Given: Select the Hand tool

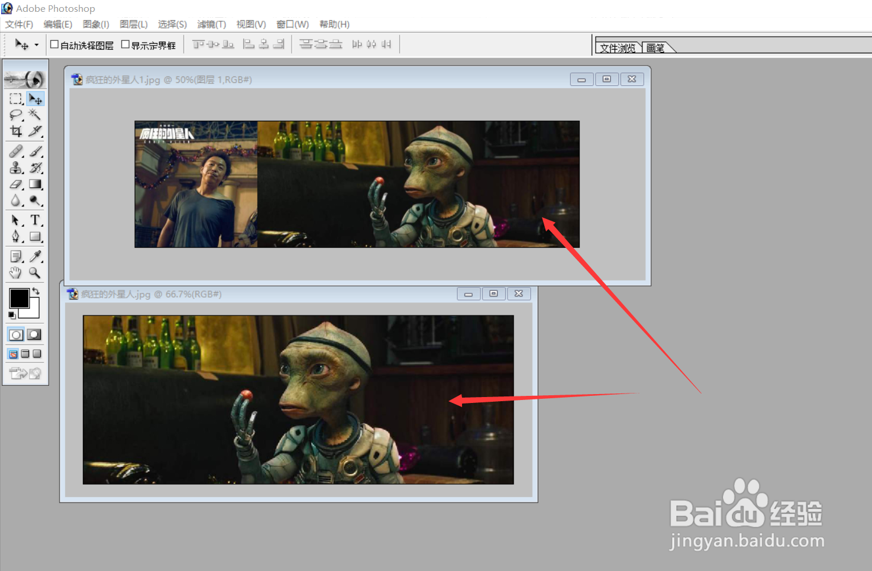Looking at the screenshot, I should [x=16, y=272].
